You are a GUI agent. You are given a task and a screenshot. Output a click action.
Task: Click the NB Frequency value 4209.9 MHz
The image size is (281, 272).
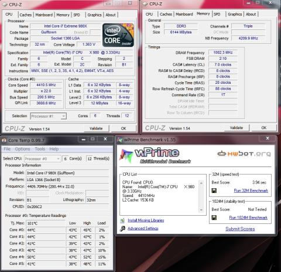pos(248,38)
